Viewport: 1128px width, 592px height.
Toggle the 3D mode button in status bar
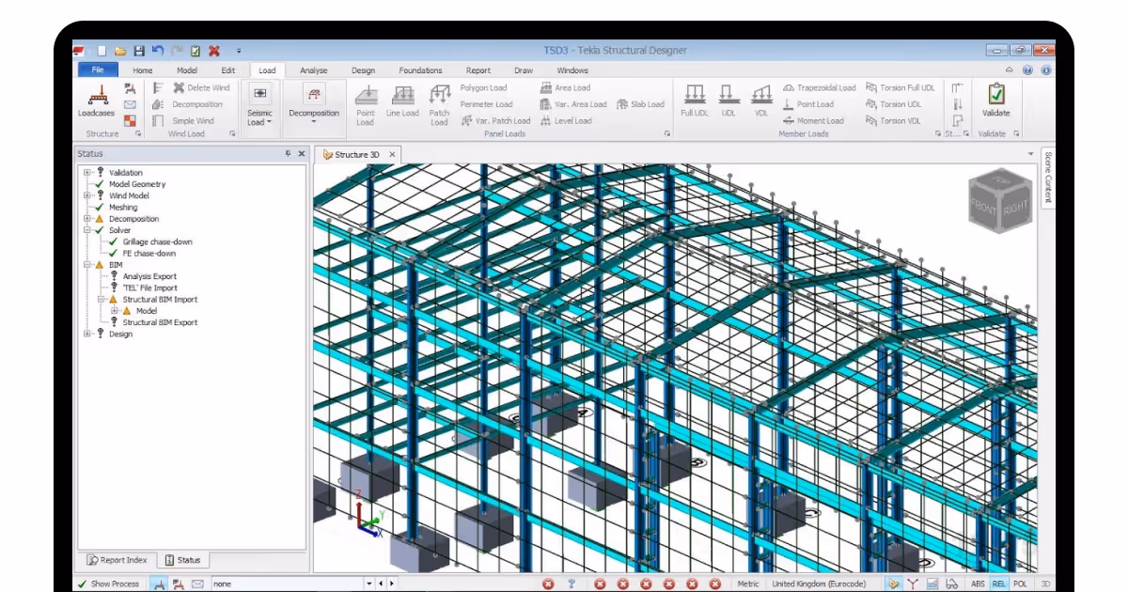point(1045,584)
